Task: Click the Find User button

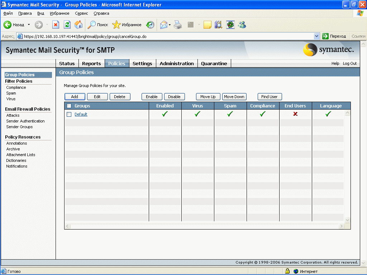Action: point(270,97)
